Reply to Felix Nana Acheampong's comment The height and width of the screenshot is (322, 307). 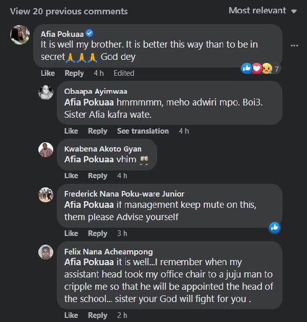click(x=97, y=315)
